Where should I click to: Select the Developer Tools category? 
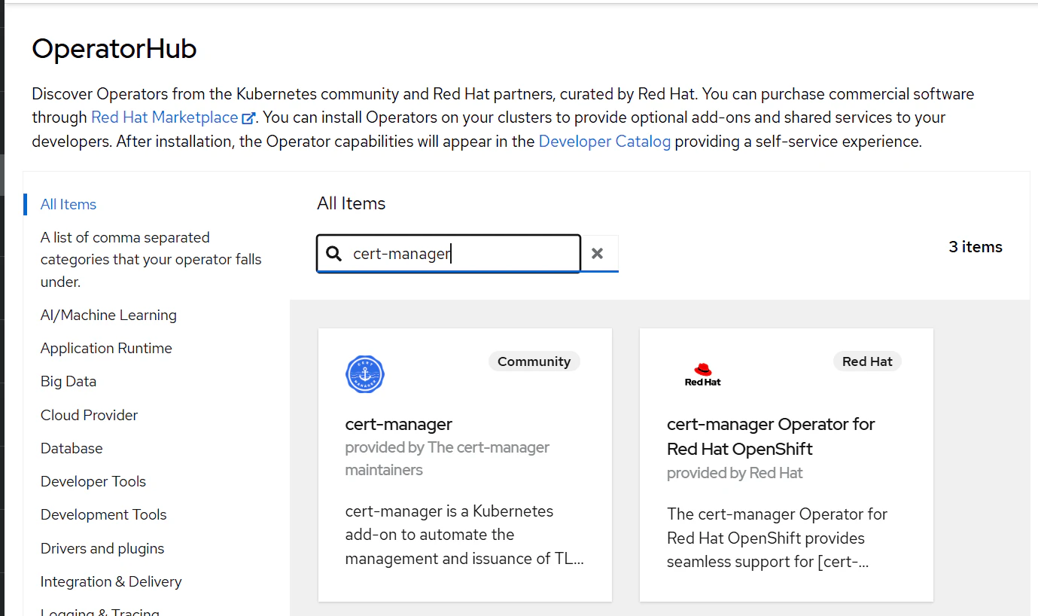click(93, 481)
